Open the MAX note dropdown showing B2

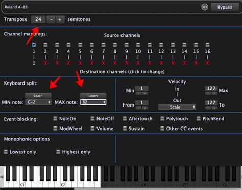coord(93,102)
